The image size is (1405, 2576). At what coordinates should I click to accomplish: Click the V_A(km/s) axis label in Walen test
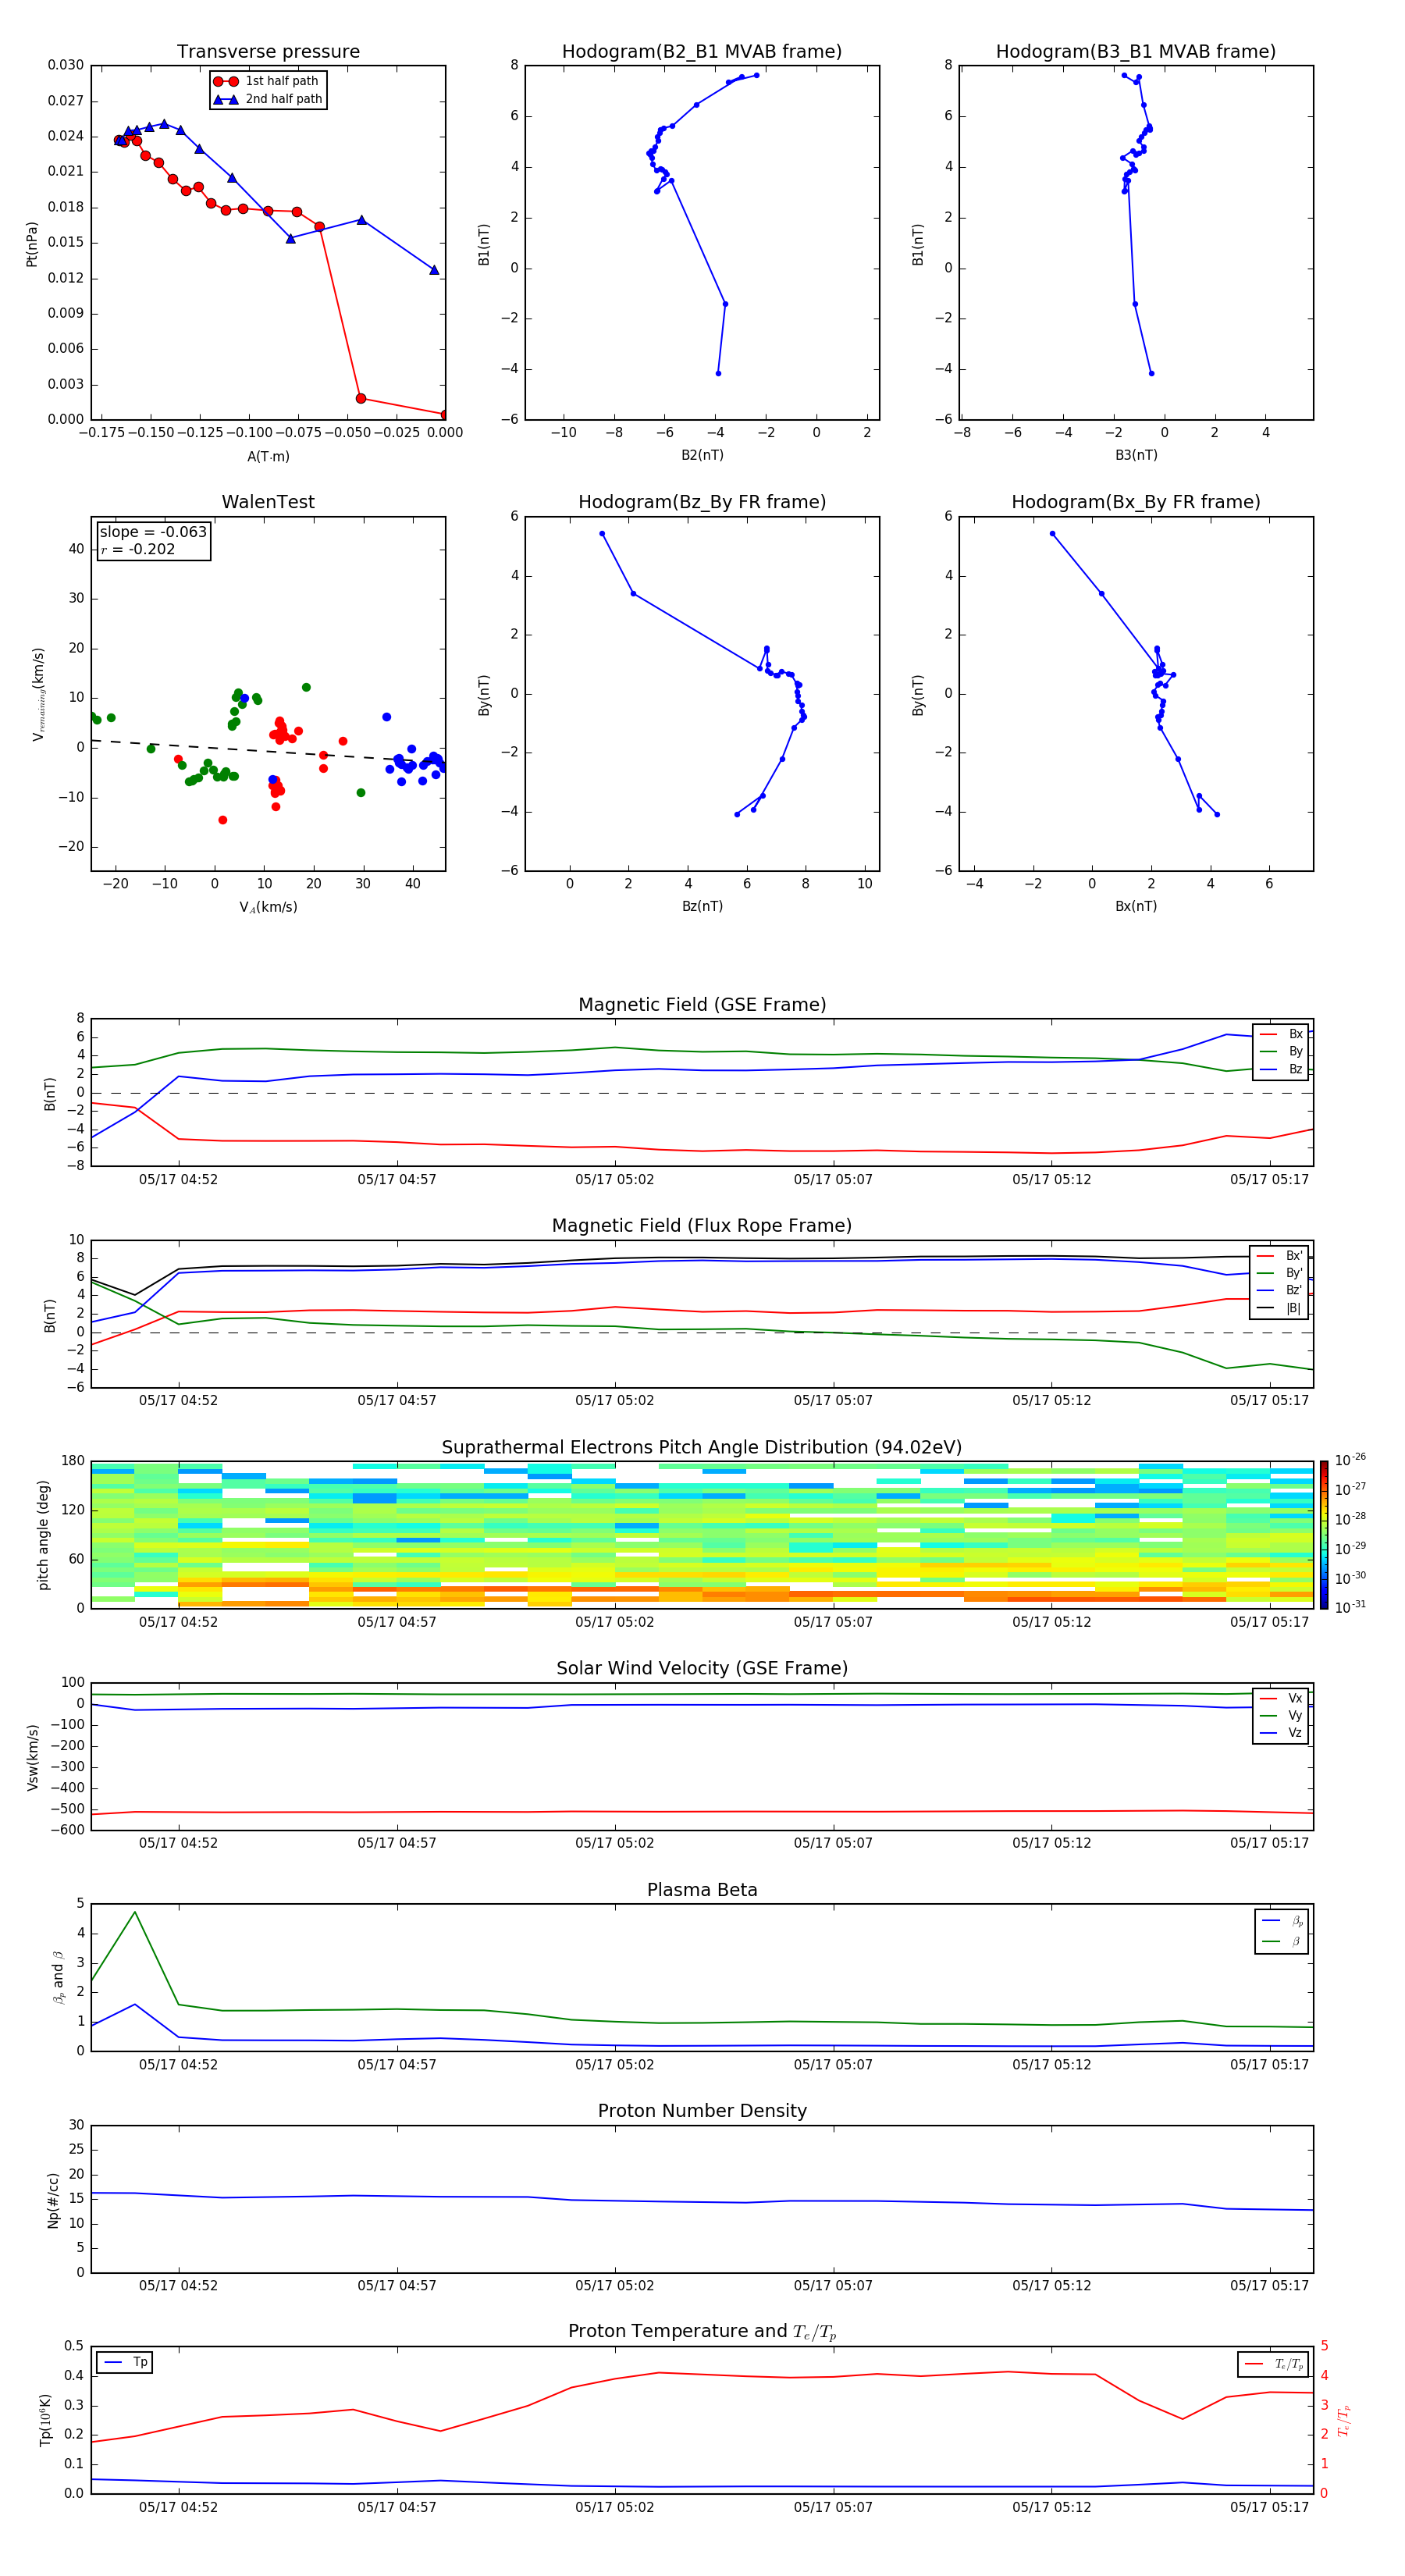pyautogui.click(x=268, y=907)
